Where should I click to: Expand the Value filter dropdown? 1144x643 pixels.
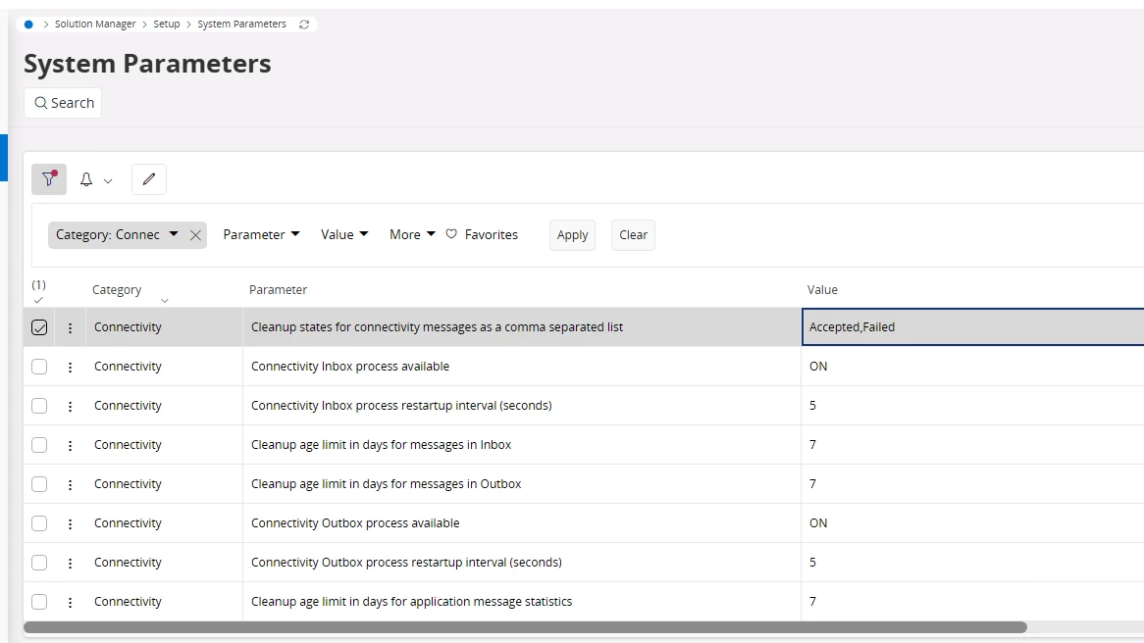(344, 234)
